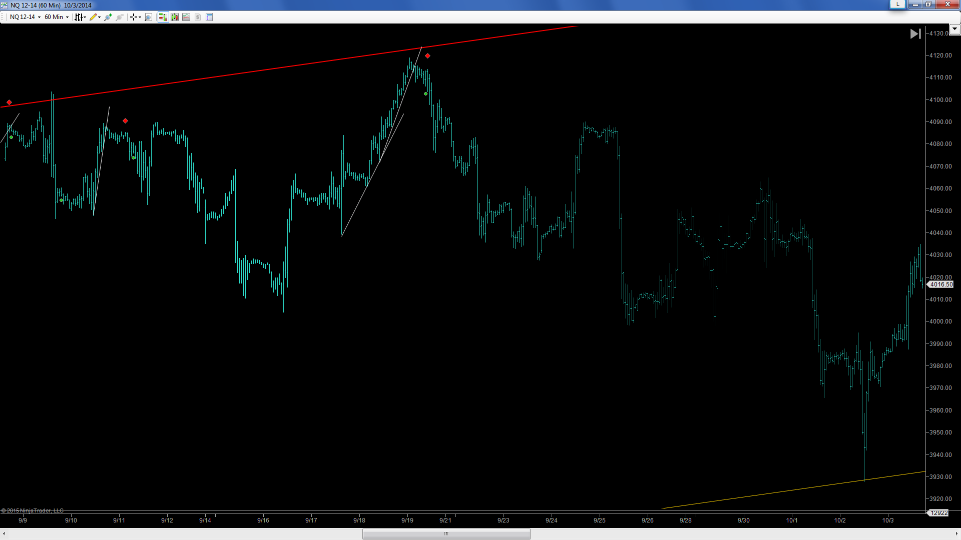Click the 4100.00 price axis label
961x540 pixels.
940,100
